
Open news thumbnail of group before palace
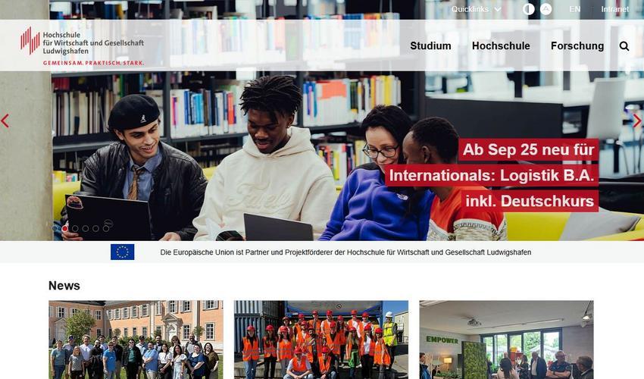136,340
